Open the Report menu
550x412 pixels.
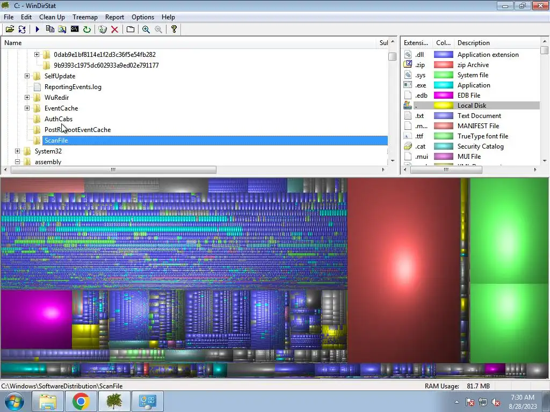click(114, 17)
